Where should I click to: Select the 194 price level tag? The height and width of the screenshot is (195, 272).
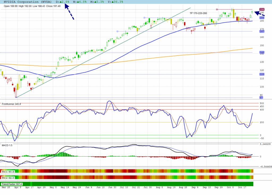click(262, 10)
